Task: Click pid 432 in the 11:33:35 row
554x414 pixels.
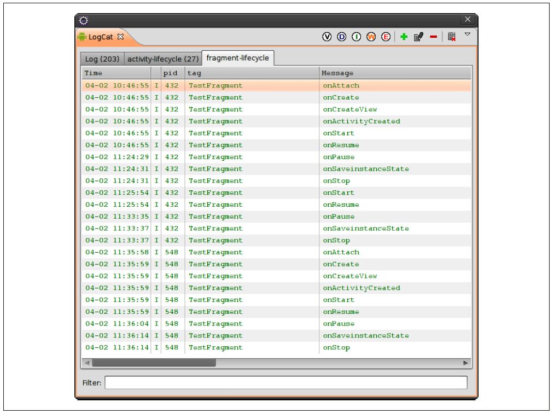Action: pos(172,217)
